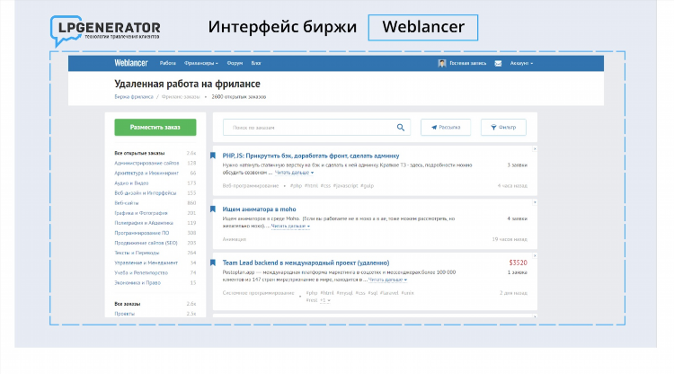The width and height of the screenshot is (674, 374).
Task: Expand Читать дальше in the PHP, JS order
Action: click(295, 173)
